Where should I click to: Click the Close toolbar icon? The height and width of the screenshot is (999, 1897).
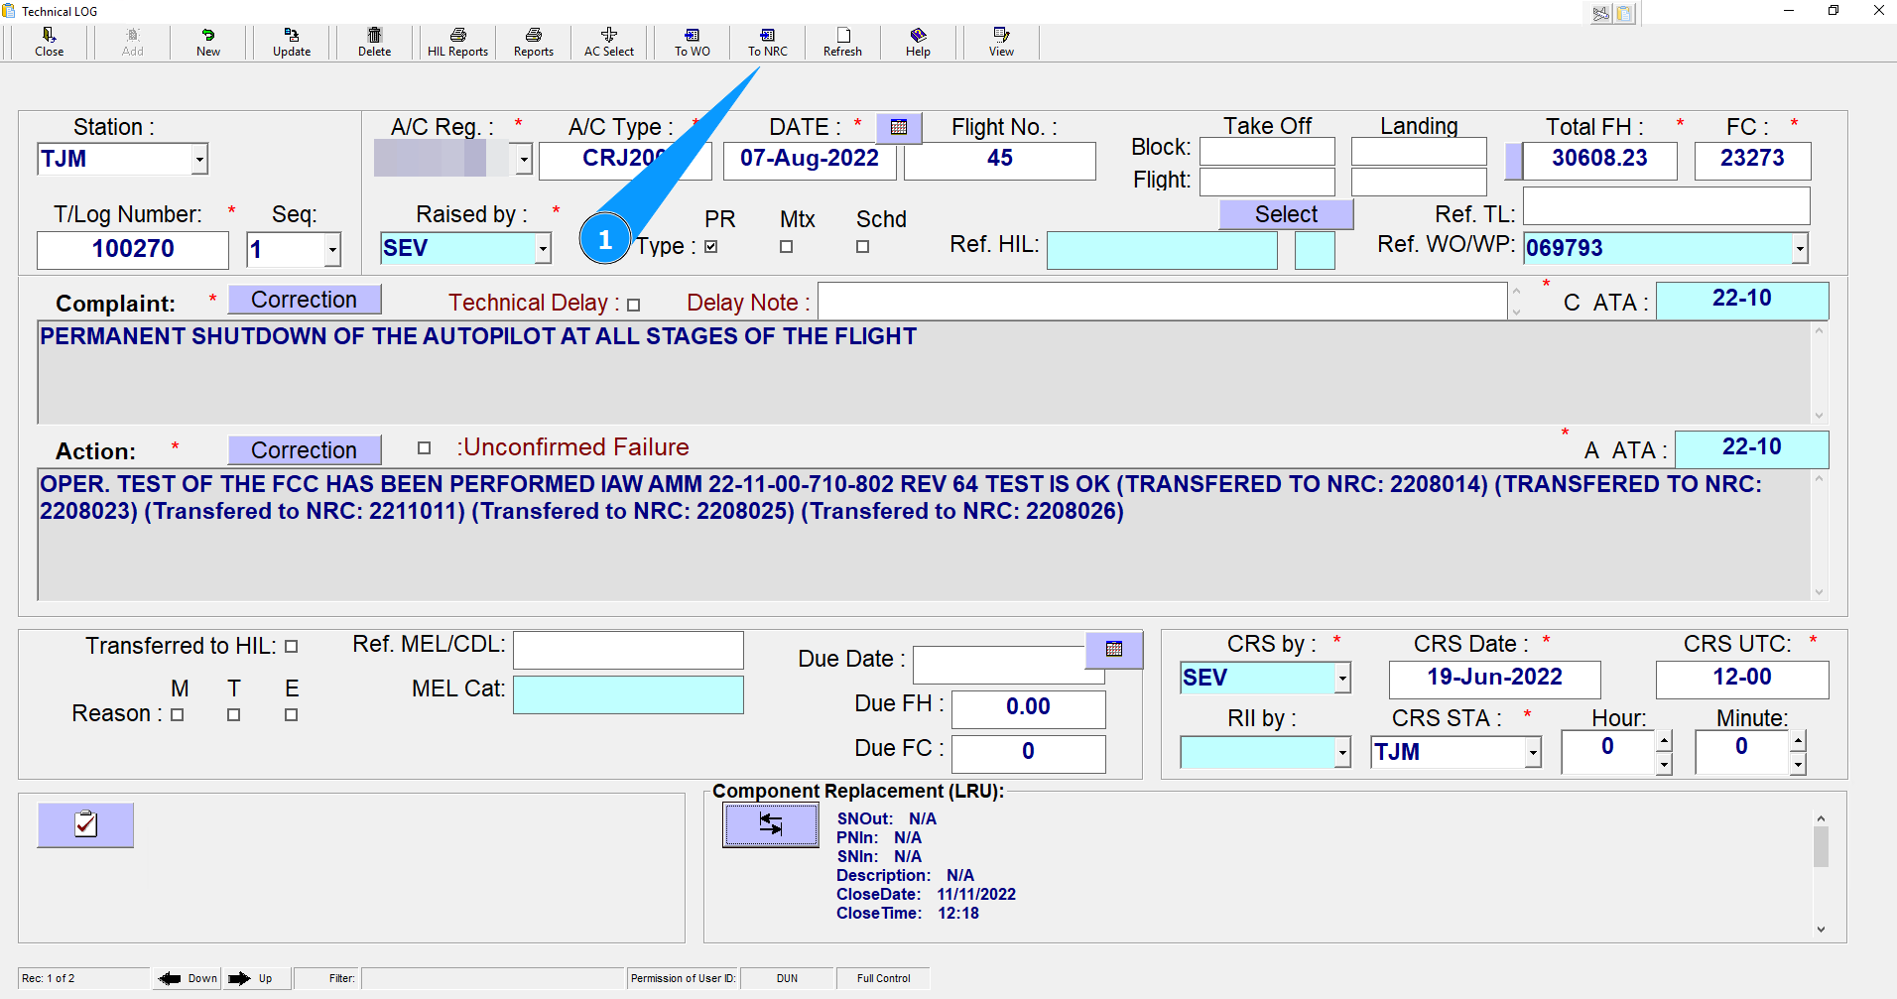(x=49, y=42)
